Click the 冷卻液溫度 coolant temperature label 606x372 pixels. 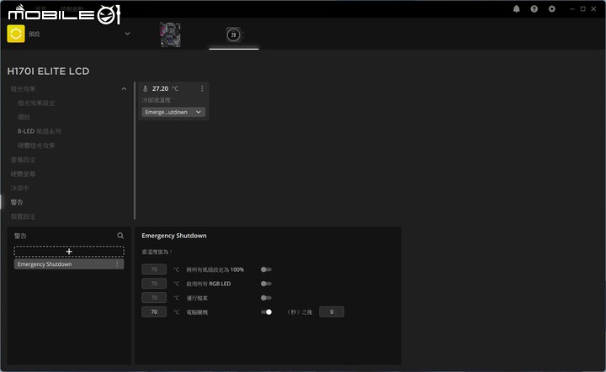tap(157, 100)
